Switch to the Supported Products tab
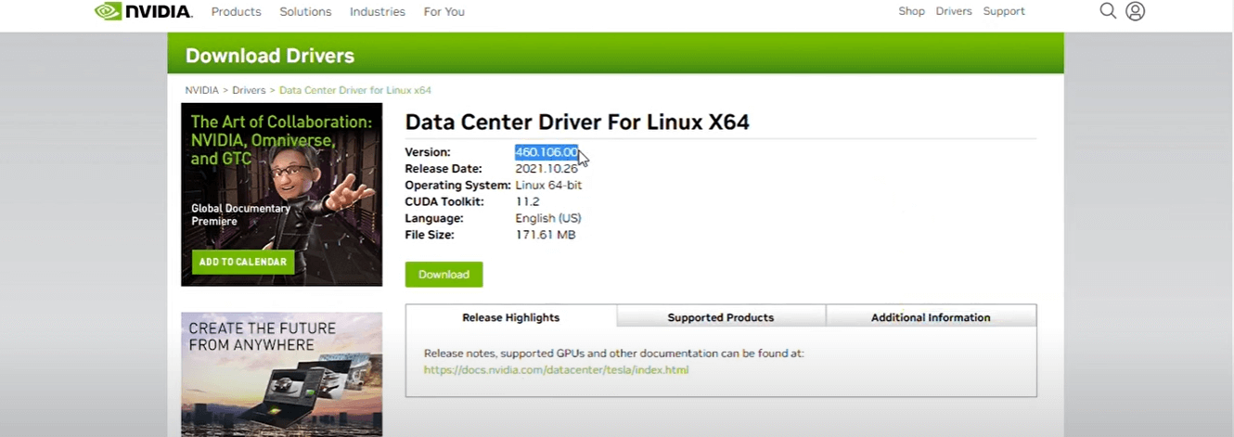 coord(720,317)
